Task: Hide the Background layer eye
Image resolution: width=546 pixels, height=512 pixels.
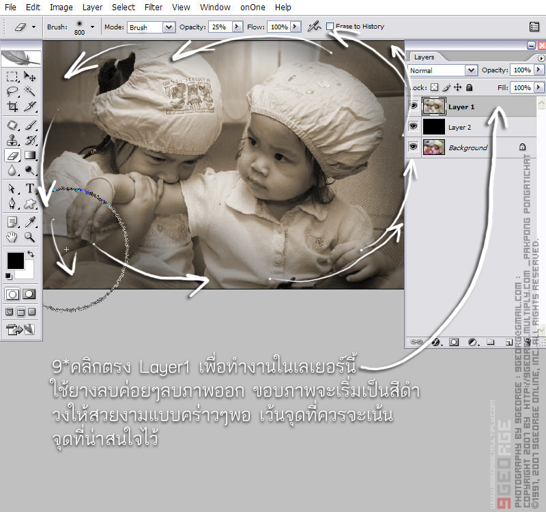Action: (x=414, y=147)
